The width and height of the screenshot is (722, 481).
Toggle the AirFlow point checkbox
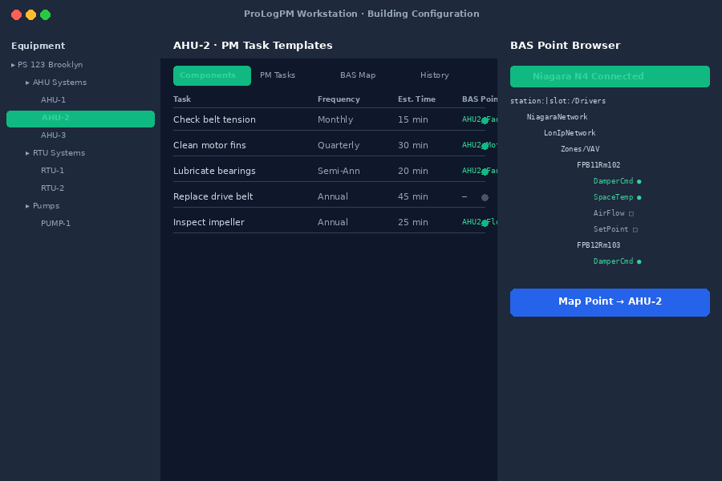(632, 213)
